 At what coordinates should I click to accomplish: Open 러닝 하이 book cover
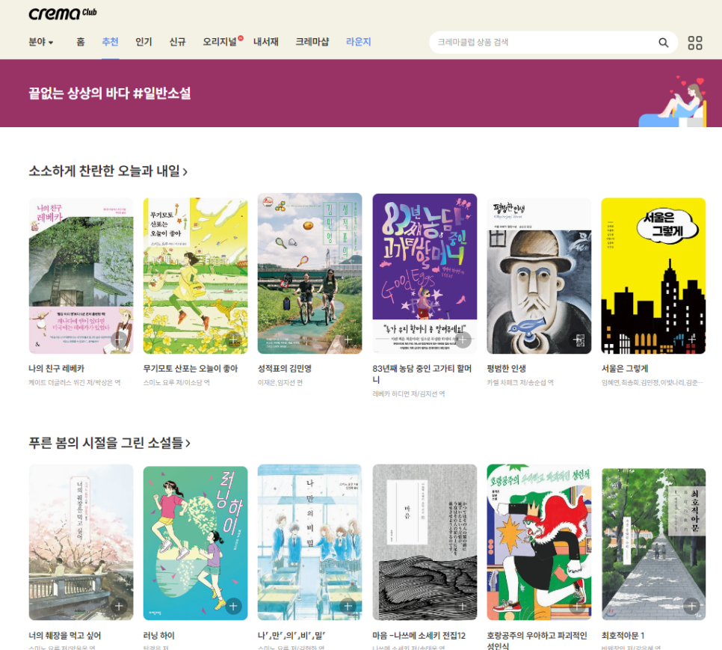point(195,543)
